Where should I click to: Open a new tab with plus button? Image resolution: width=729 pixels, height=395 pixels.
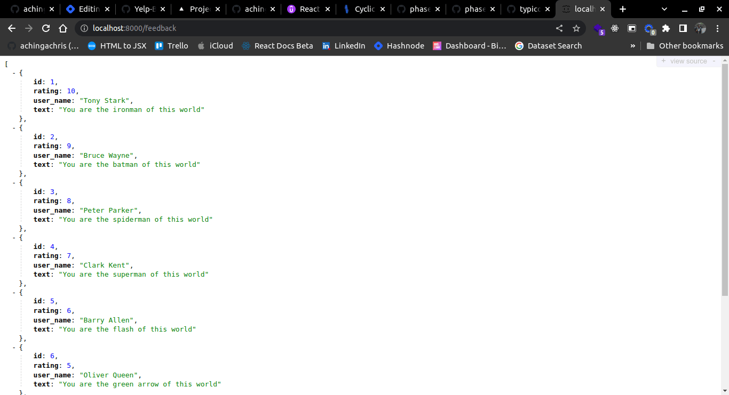point(623,9)
